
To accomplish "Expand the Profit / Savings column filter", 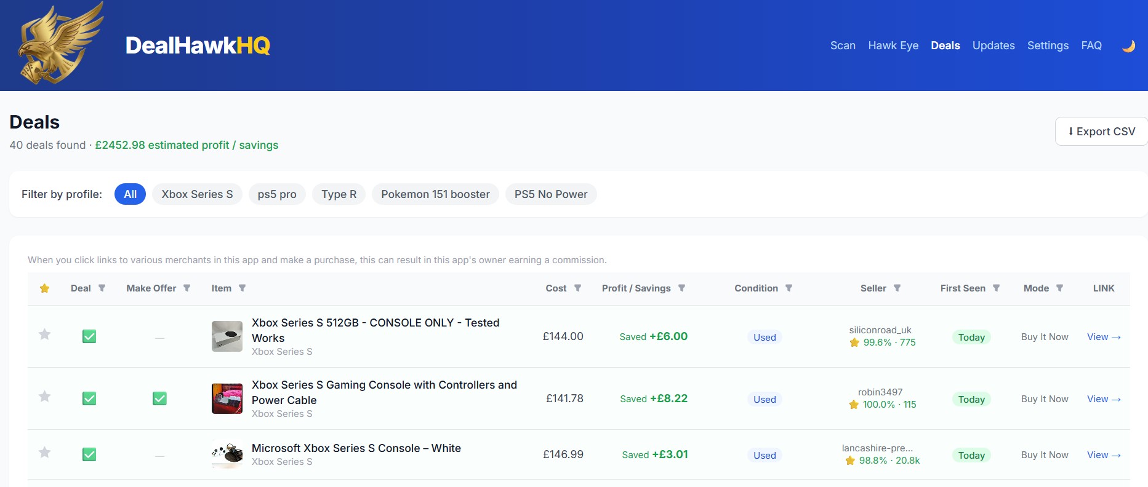I will [681, 288].
